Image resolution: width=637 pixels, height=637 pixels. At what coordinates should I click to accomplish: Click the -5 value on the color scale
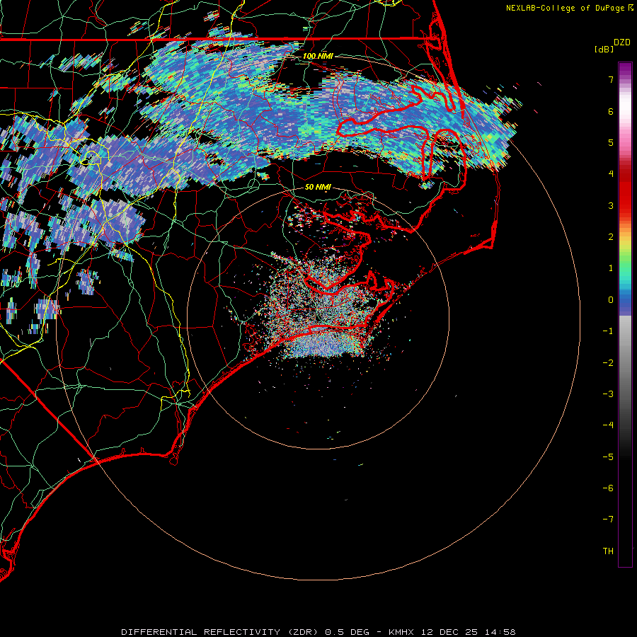(608, 457)
